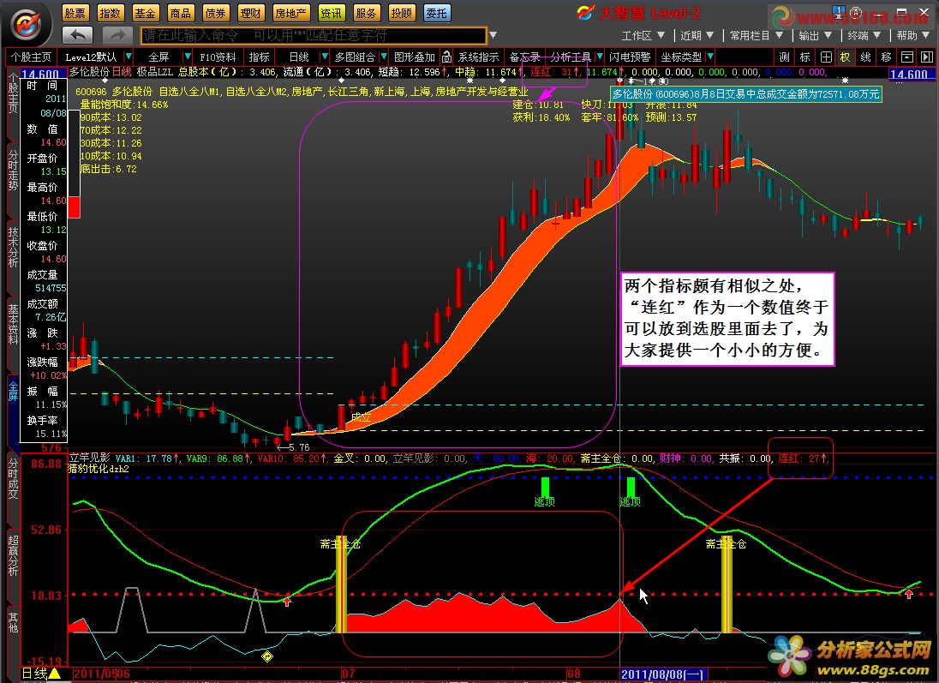
Task: Open the 基本资料 vertical sidebar tab
Action: click(13, 324)
